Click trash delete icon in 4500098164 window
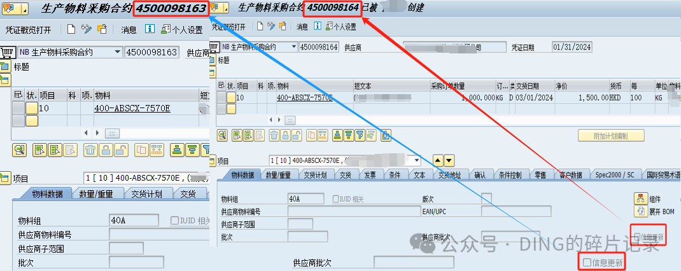This screenshot has height=271, width=681. [x=274, y=135]
